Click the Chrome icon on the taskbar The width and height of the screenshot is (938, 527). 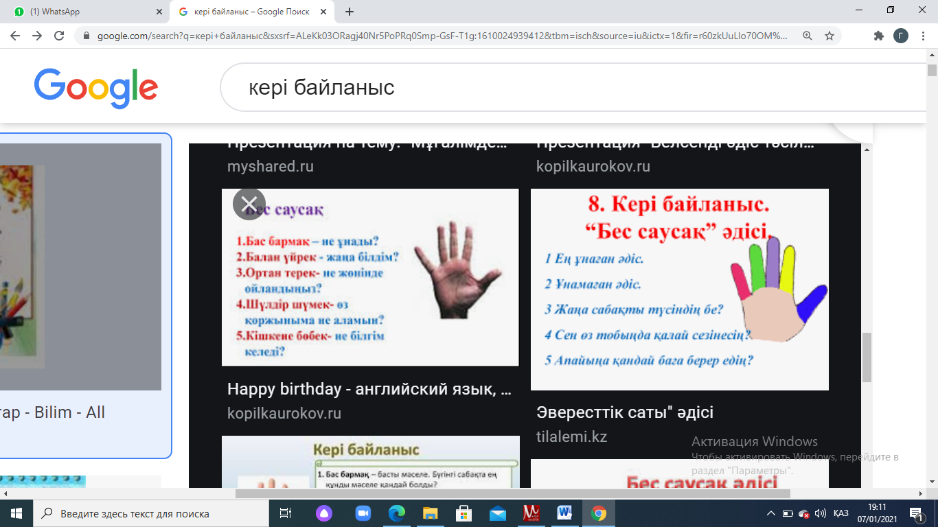pyautogui.click(x=599, y=513)
